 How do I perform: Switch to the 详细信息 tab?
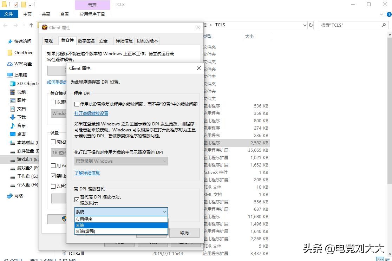click(x=124, y=41)
